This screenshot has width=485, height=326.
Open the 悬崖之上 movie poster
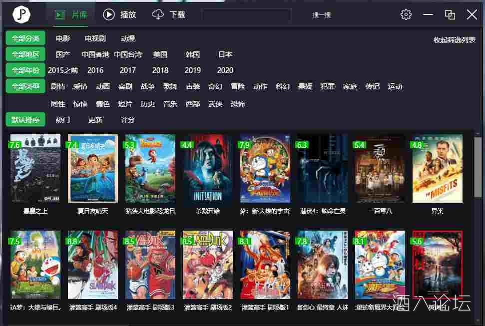click(x=35, y=169)
